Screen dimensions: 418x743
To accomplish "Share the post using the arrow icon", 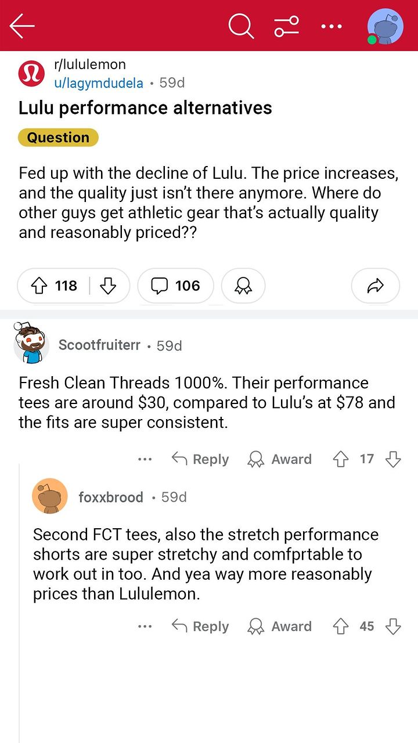I will point(376,286).
